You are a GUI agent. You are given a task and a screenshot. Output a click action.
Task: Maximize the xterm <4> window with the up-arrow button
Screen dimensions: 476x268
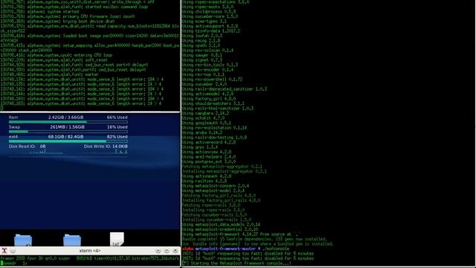(x=167, y=251)
